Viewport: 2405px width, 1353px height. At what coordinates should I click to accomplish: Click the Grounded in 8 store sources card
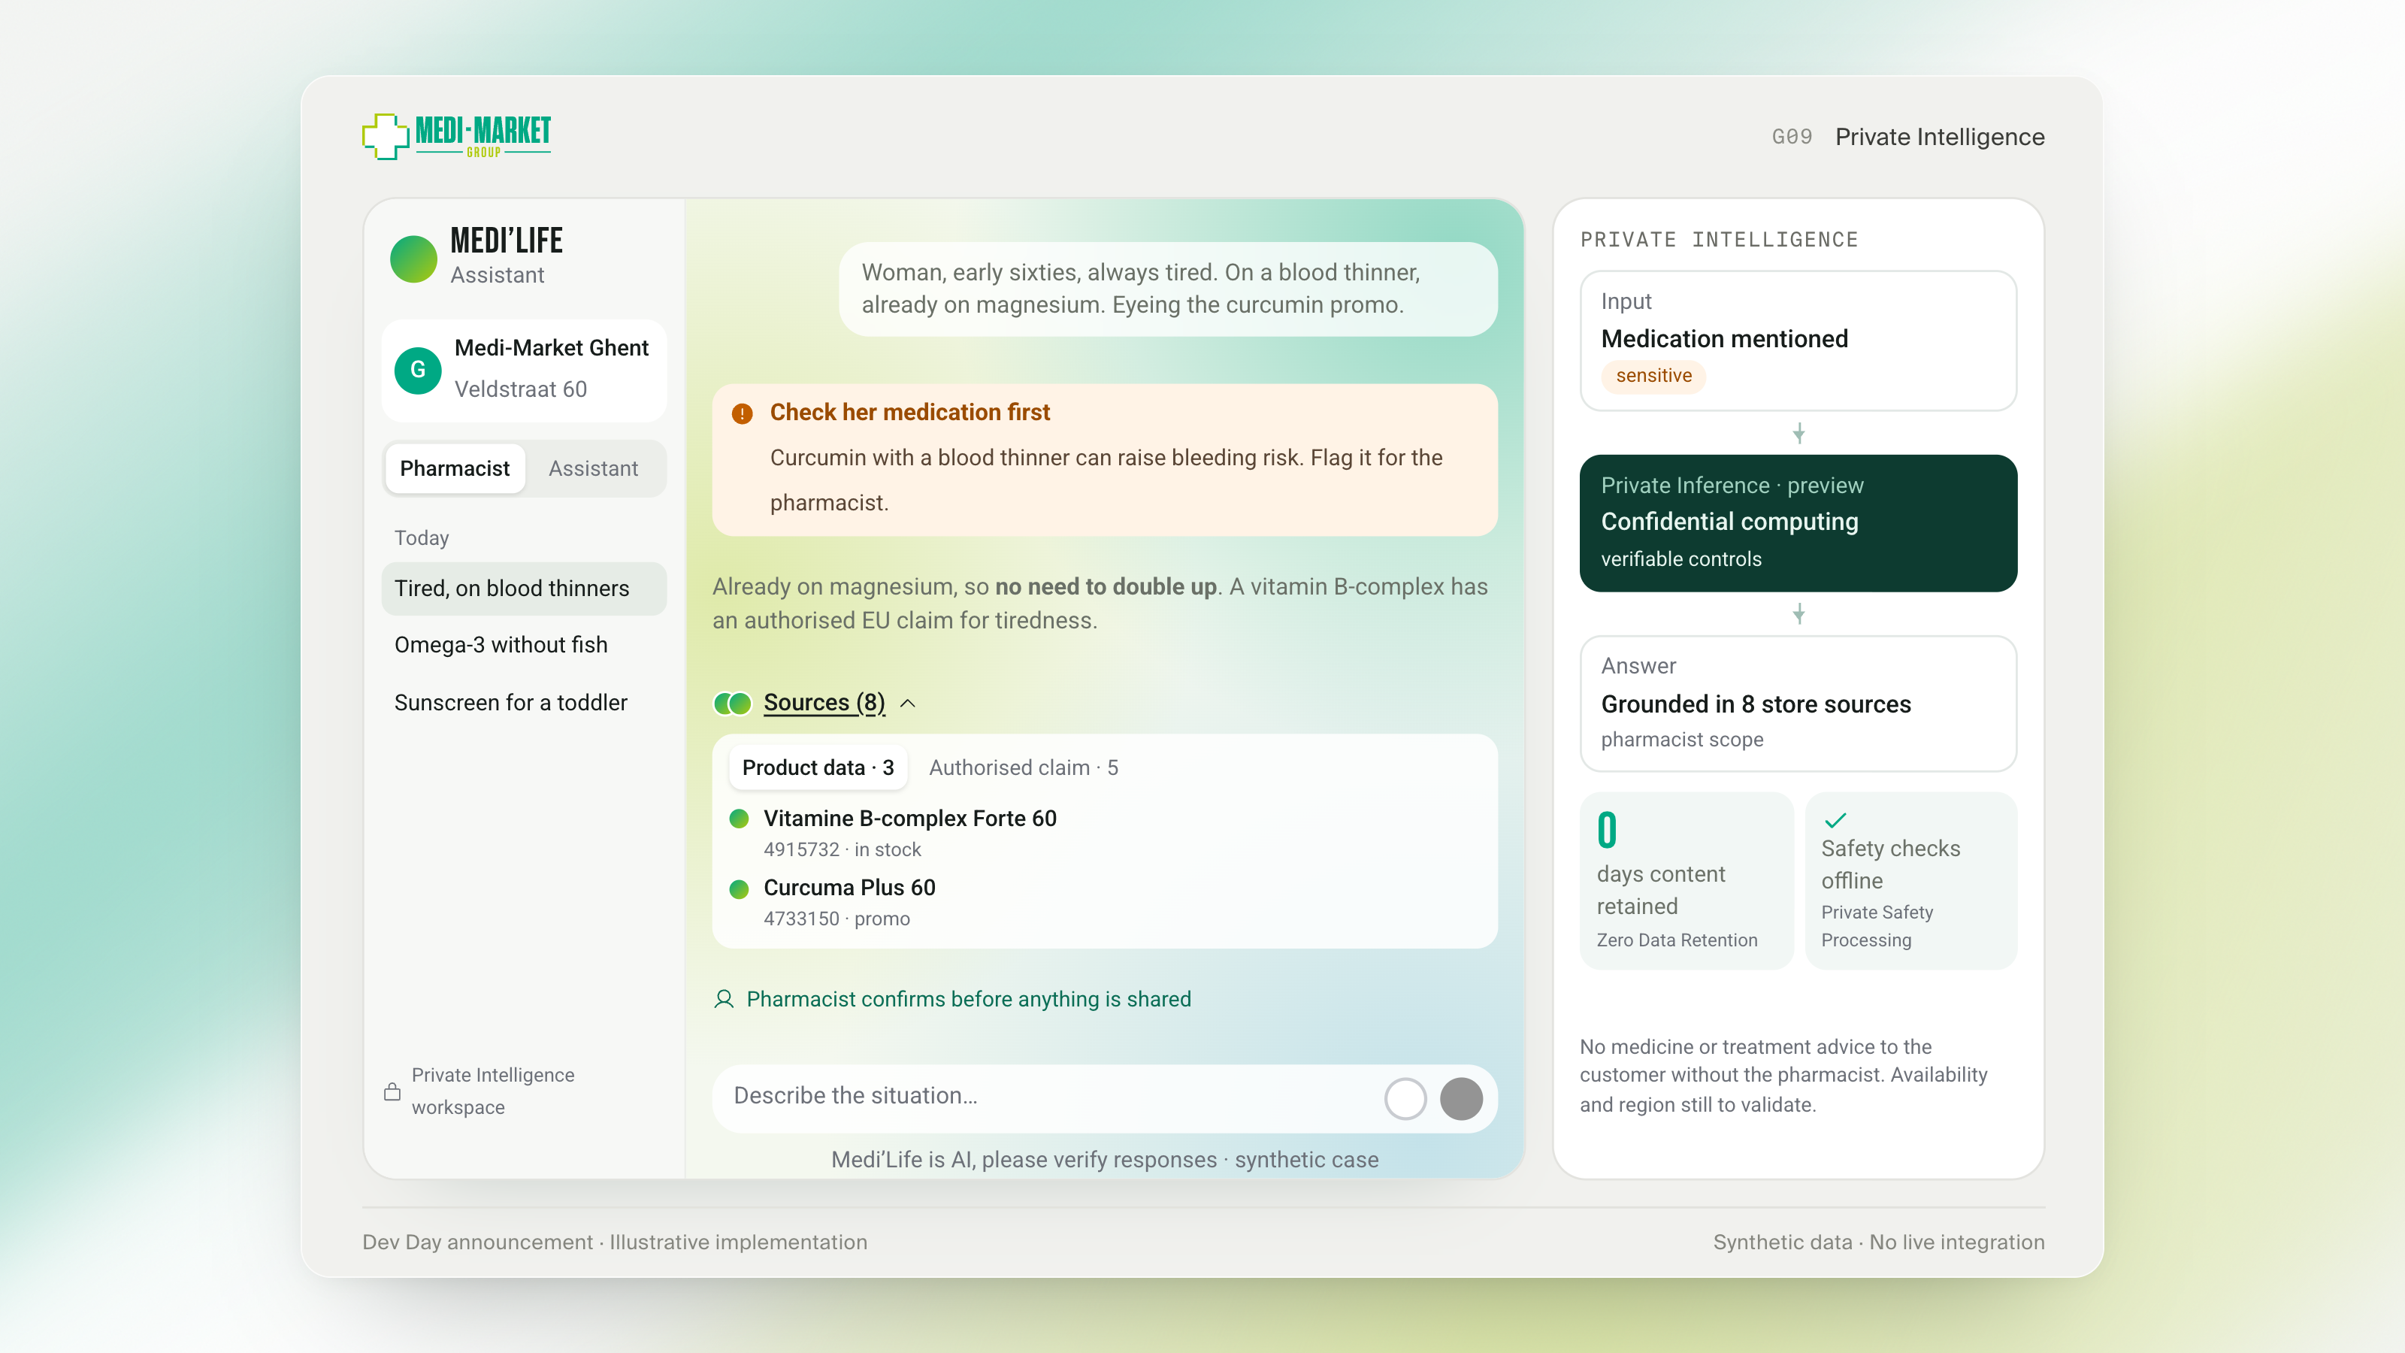click(x=1798, y=703)
